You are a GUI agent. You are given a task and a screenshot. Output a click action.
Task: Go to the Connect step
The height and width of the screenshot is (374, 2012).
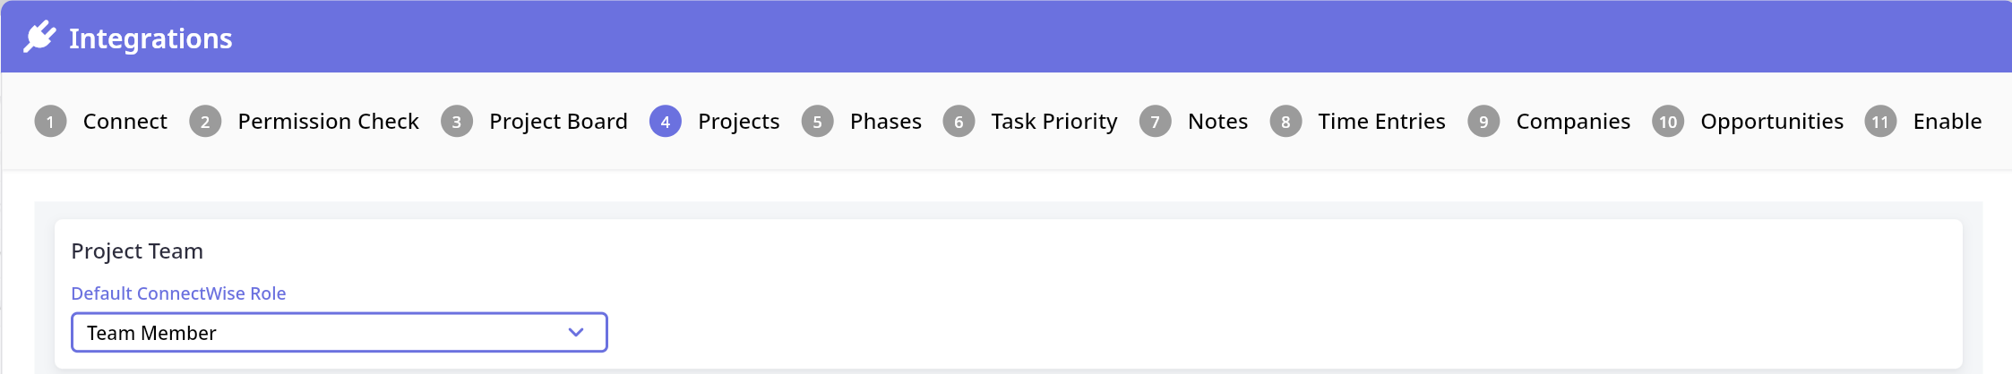pos(125,122)
